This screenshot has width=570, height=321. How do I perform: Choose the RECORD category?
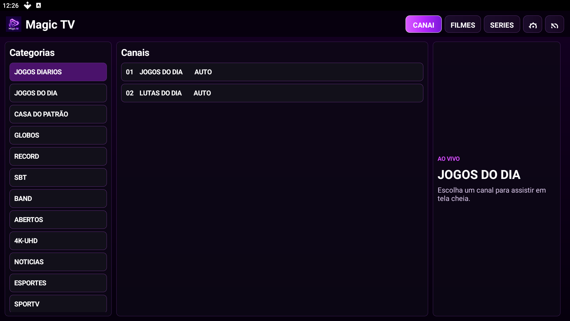[58, 156]
